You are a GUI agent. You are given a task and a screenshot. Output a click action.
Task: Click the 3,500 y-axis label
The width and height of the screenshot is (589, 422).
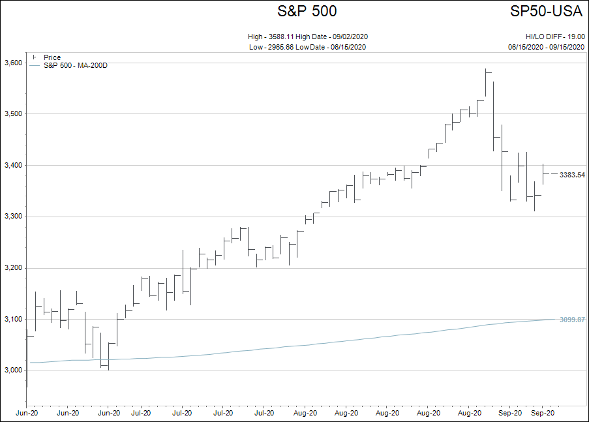[13, 114]
